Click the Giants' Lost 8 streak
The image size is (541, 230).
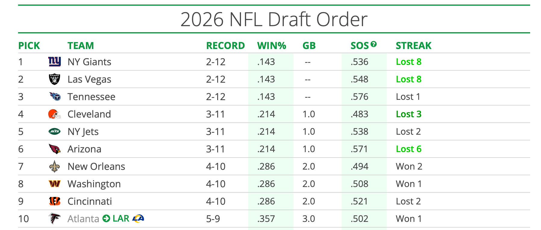point(408,62)
